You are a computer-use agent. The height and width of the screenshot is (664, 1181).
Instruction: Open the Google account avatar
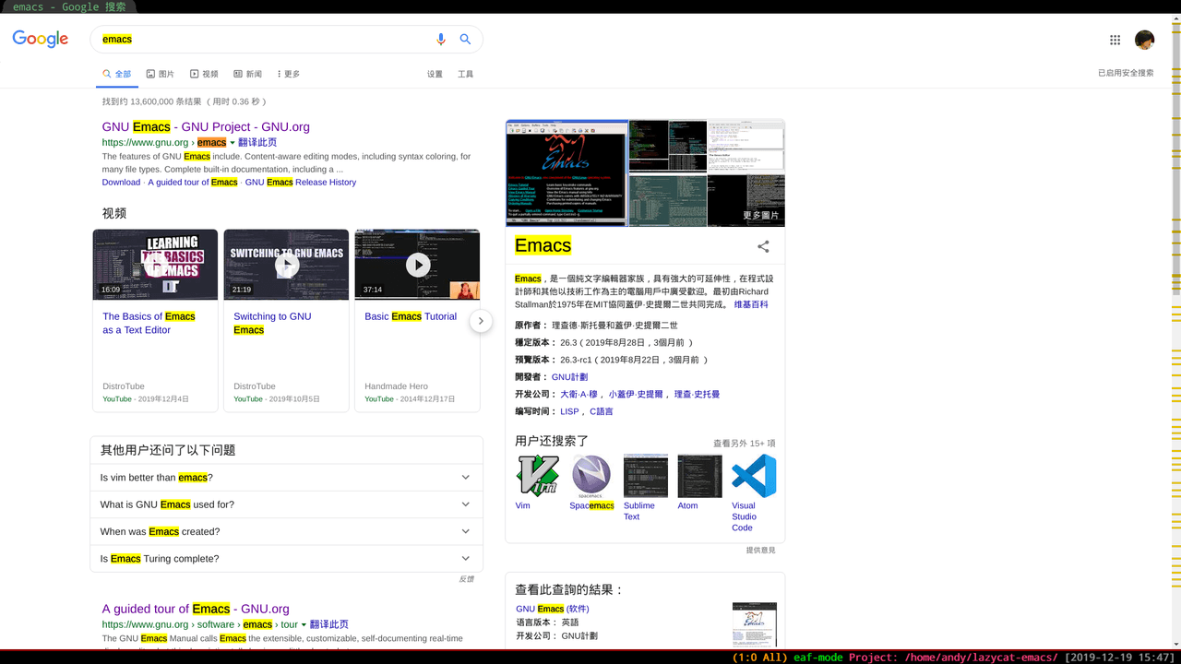[1145, 40]
